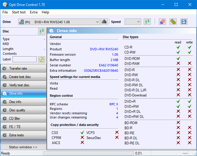Click the CD-RW write checkmark

pyautogui.click(x=190, y=52)
